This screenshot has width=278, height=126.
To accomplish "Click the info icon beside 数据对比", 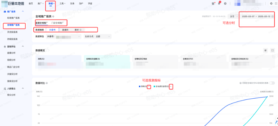I will pyautogui.click(x=47, y=83).
